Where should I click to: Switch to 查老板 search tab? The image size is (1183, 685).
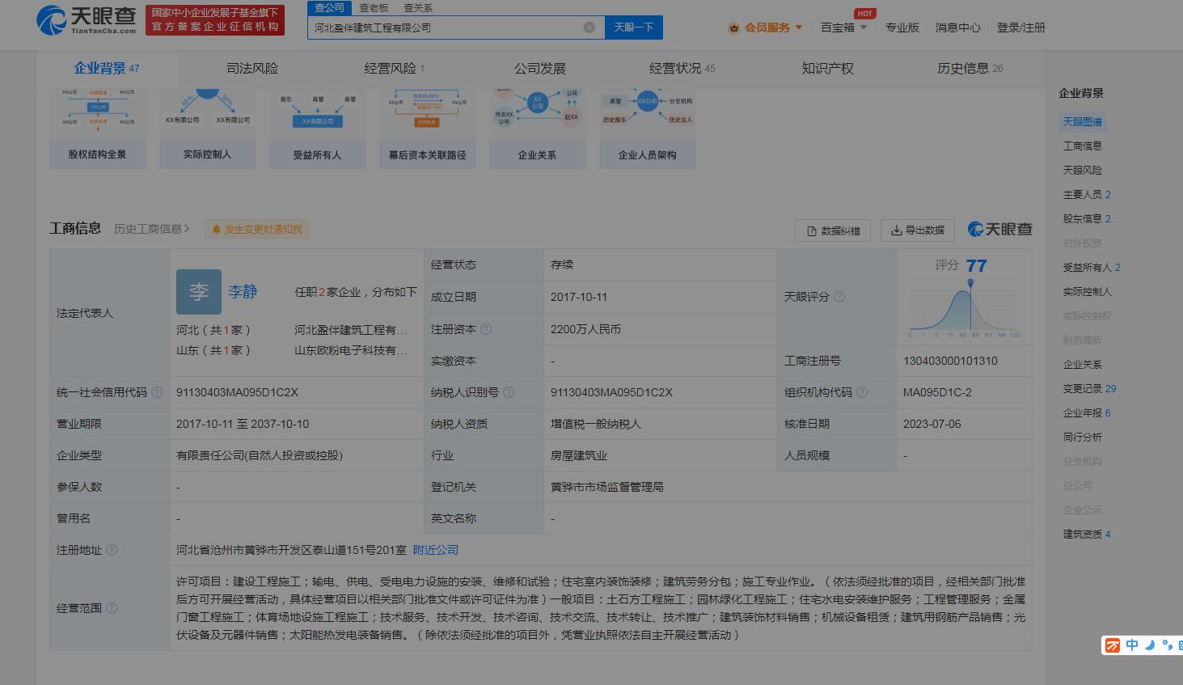[374, 8]
